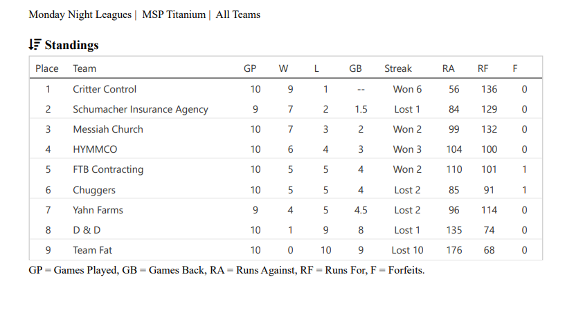Click the GP column header

pyautogui.click(x=250, y=68)
